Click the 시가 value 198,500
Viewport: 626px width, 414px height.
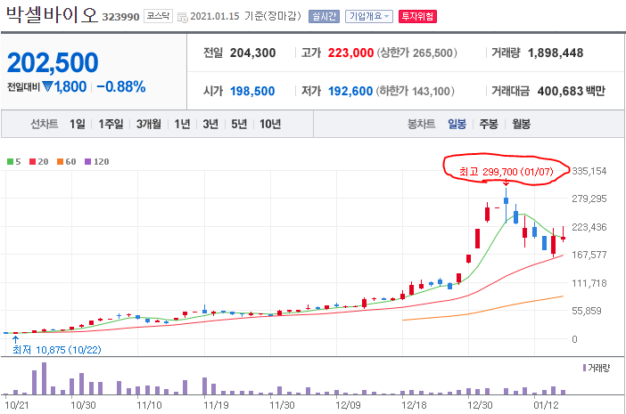(x=252, y=91)
